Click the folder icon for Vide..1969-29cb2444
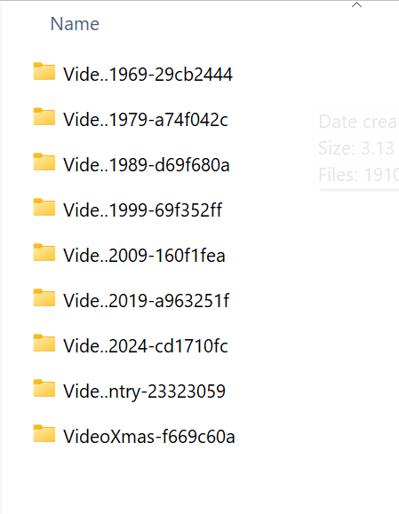 [x=44, y=71]
